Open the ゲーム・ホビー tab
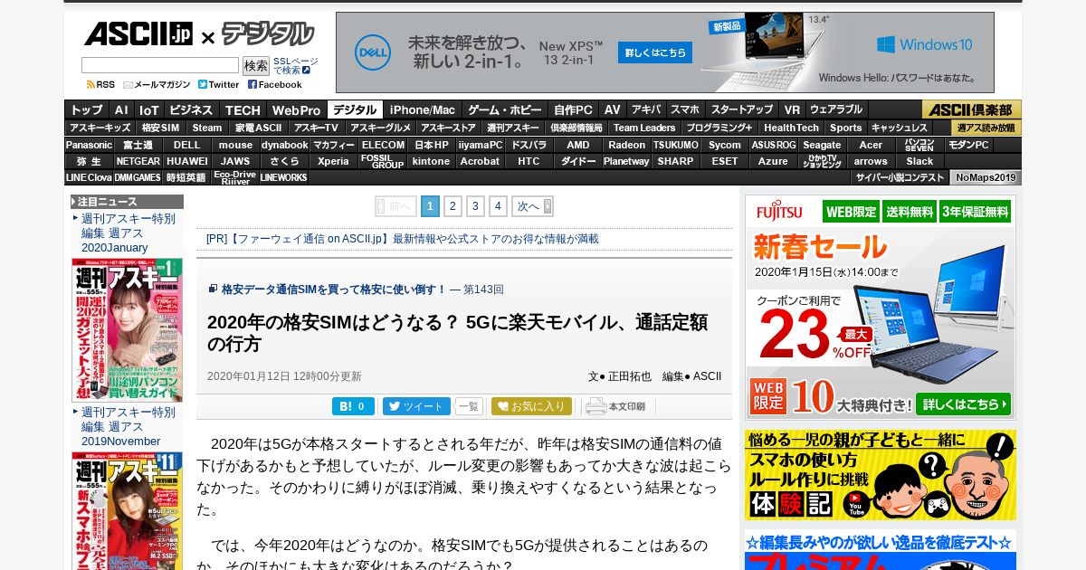The image size is (1086, 570). point(504,109)
